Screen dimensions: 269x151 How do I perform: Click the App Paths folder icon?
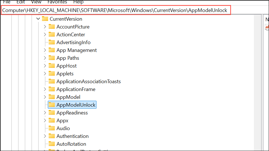52,58
